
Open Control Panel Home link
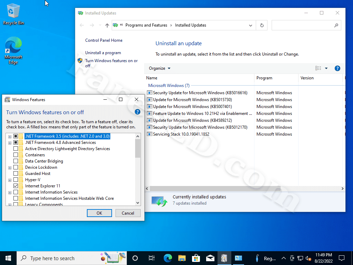tap(104, 40)
